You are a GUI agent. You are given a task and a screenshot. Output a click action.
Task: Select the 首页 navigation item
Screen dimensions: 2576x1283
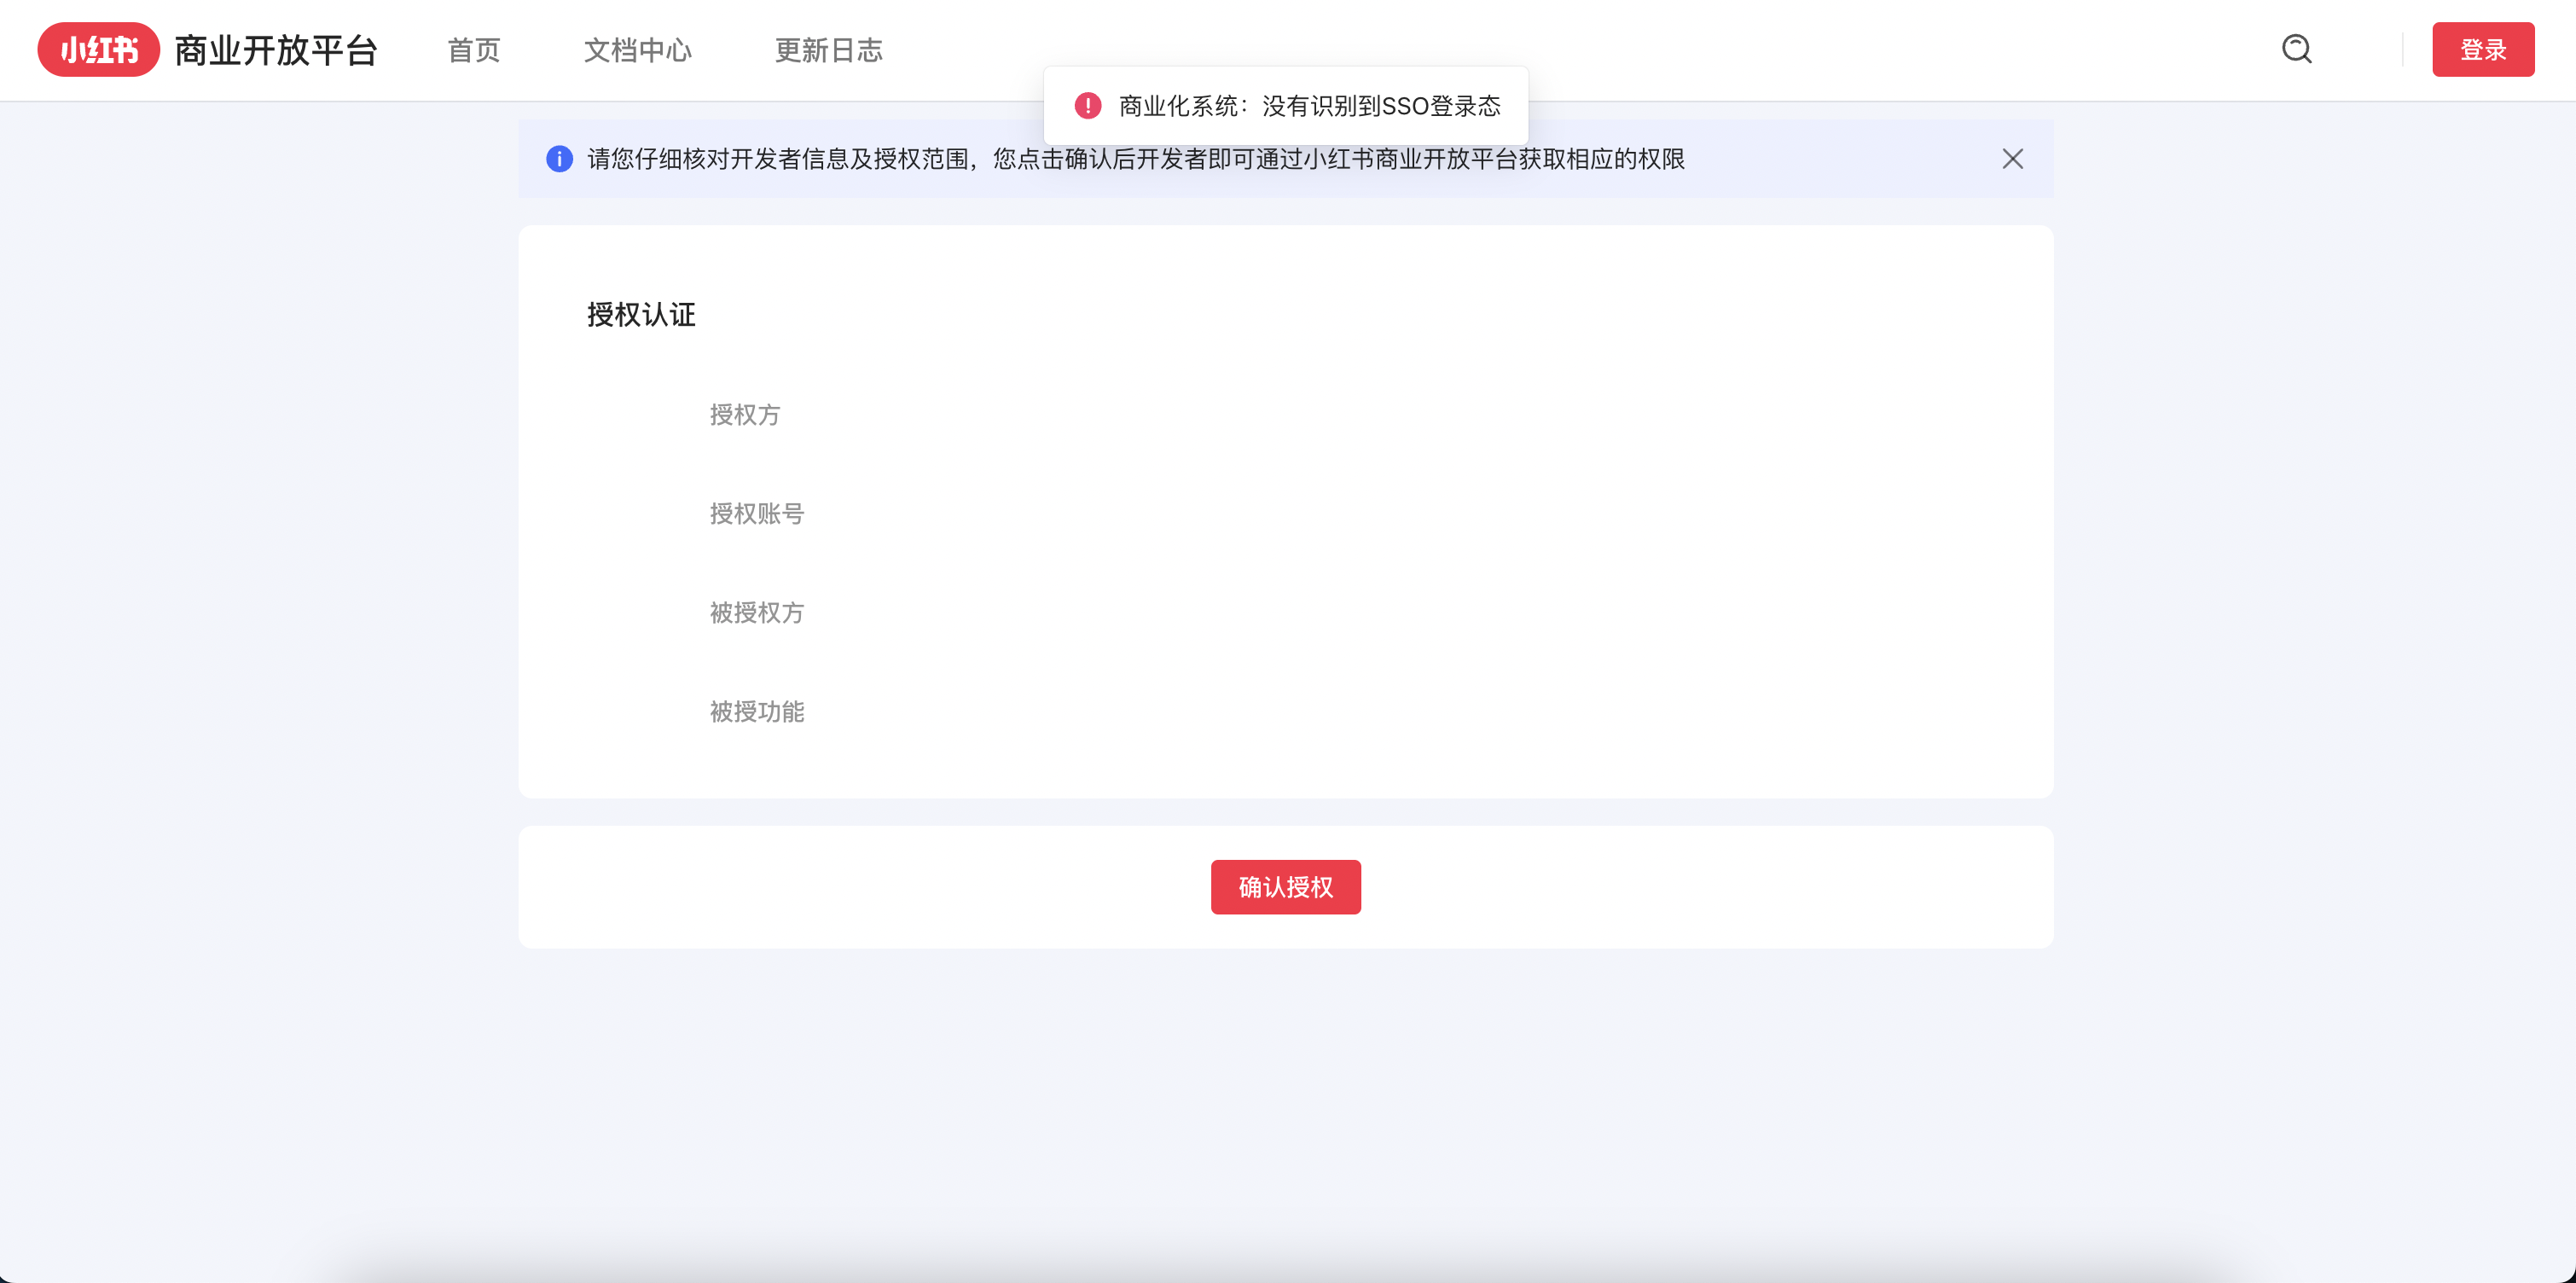coord(474,51)
